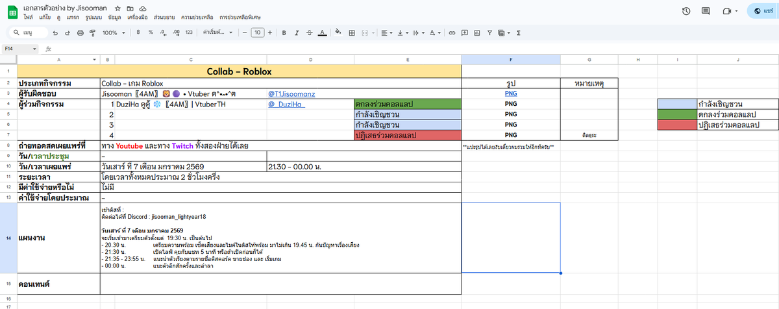This screenshot has height=309, width=779.
Task: Open the move-to-folder icon
Action: 131,7
